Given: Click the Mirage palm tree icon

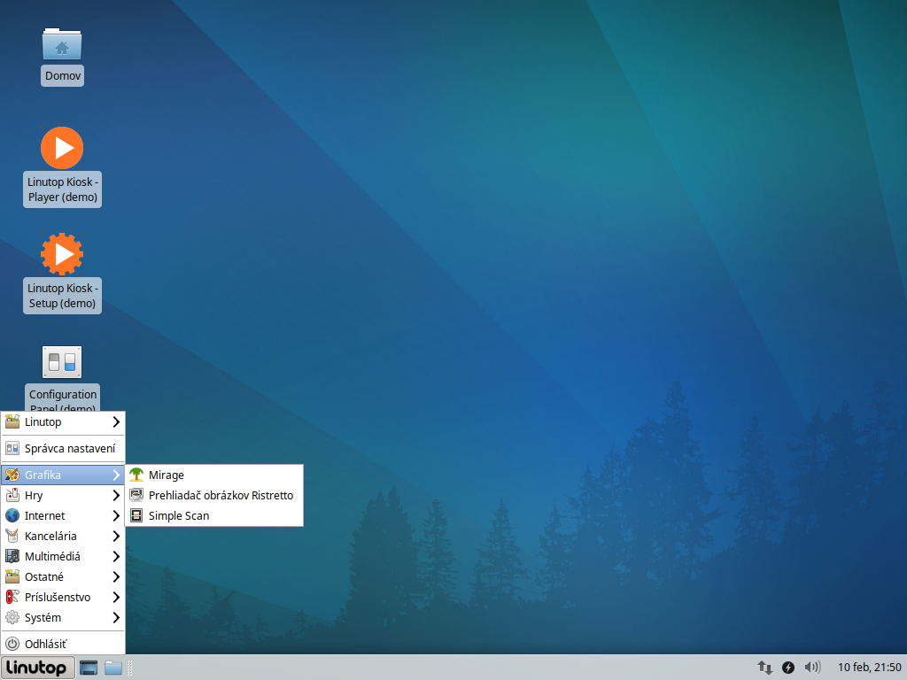Looking at the screenshot, I should 136,475.
